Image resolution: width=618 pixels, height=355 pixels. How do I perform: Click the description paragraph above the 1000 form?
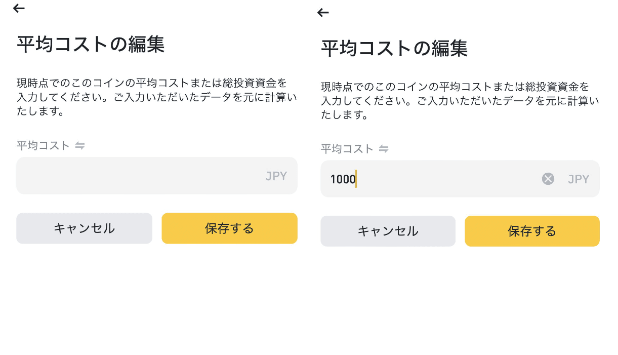coord(460,101)
